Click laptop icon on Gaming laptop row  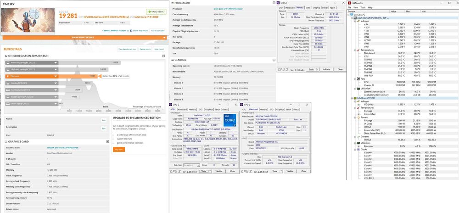pyautogui.click(x=8, y=90)
